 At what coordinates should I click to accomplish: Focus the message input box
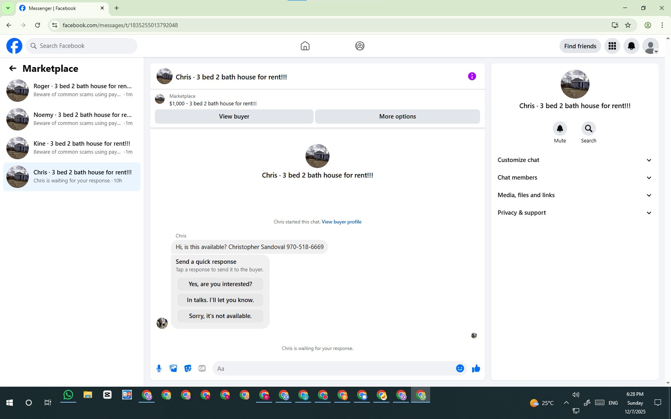pyautogui.click(x=334, y=368)
